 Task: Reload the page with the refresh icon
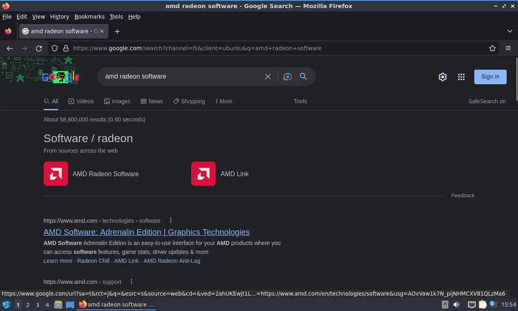click(x=39, y=48)
